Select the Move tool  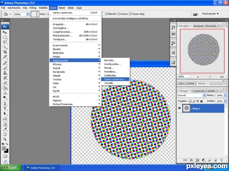[5, 32]
